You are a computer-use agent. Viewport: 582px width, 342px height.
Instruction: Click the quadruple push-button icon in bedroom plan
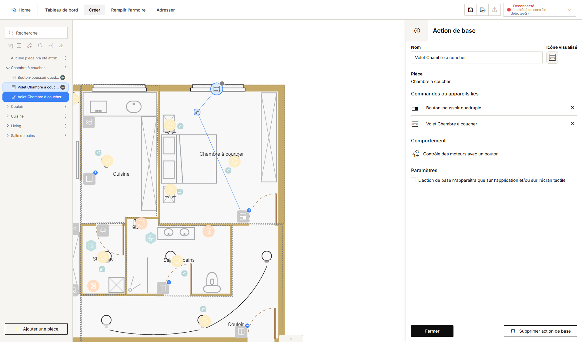pos(243,216)
